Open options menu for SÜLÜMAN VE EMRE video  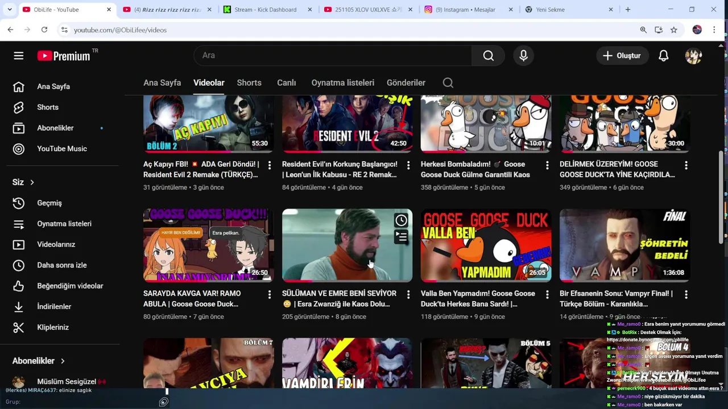click(408, 294)
